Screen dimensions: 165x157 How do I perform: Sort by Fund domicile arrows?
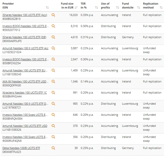(139, 7)
